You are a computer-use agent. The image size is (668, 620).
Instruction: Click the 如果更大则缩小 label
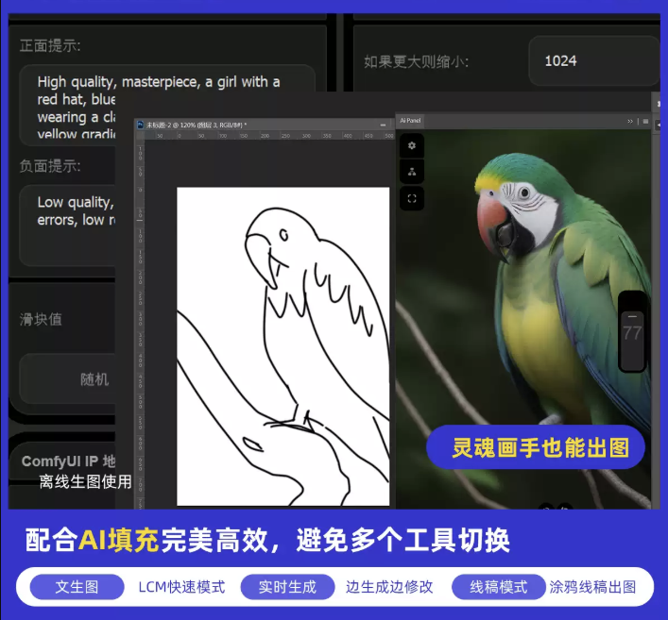[x=417, y=61]
